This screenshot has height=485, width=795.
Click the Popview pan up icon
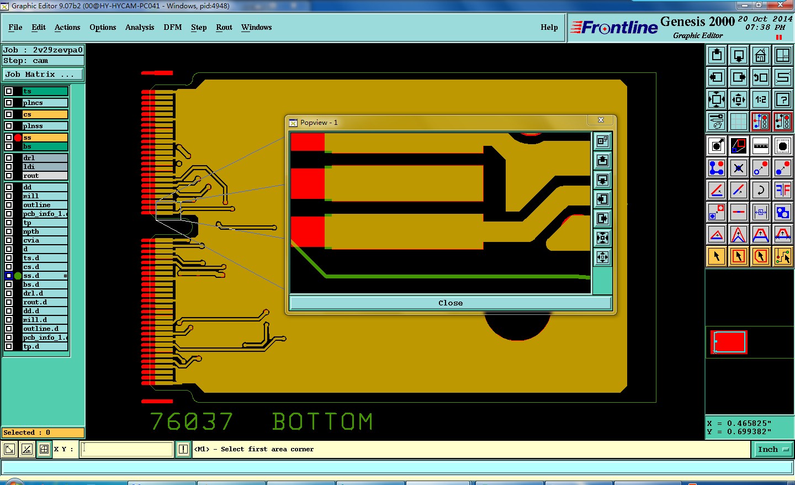[602, 161]
